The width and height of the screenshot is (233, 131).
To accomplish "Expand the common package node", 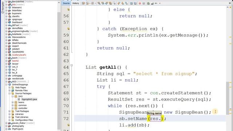I will coord(13,105).
